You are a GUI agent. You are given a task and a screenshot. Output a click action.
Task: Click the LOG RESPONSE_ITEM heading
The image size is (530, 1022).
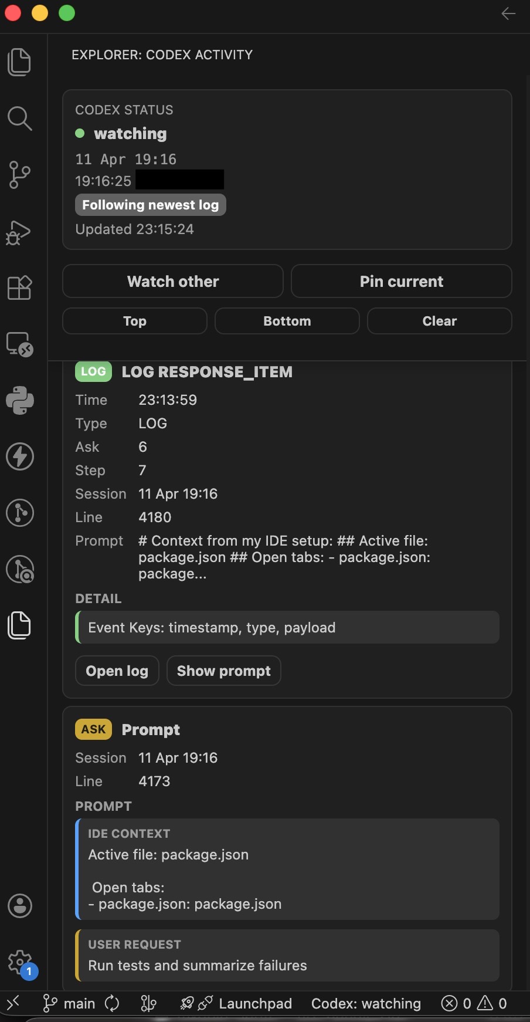[x=207, y=372]
